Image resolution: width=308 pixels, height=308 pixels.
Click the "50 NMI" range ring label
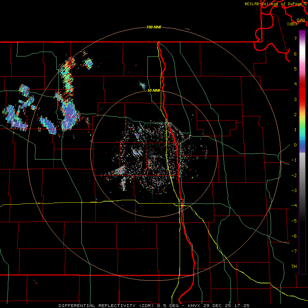pyautogui.click(x=154, y=90)
